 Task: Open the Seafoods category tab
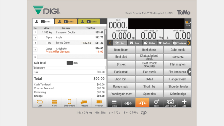[164, 43]
